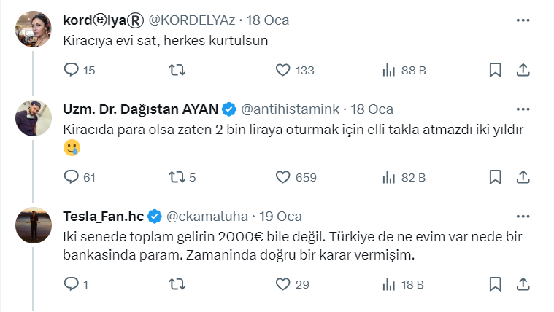
Task: Open the @antihistamink profile handle
Action: (290, 109)
